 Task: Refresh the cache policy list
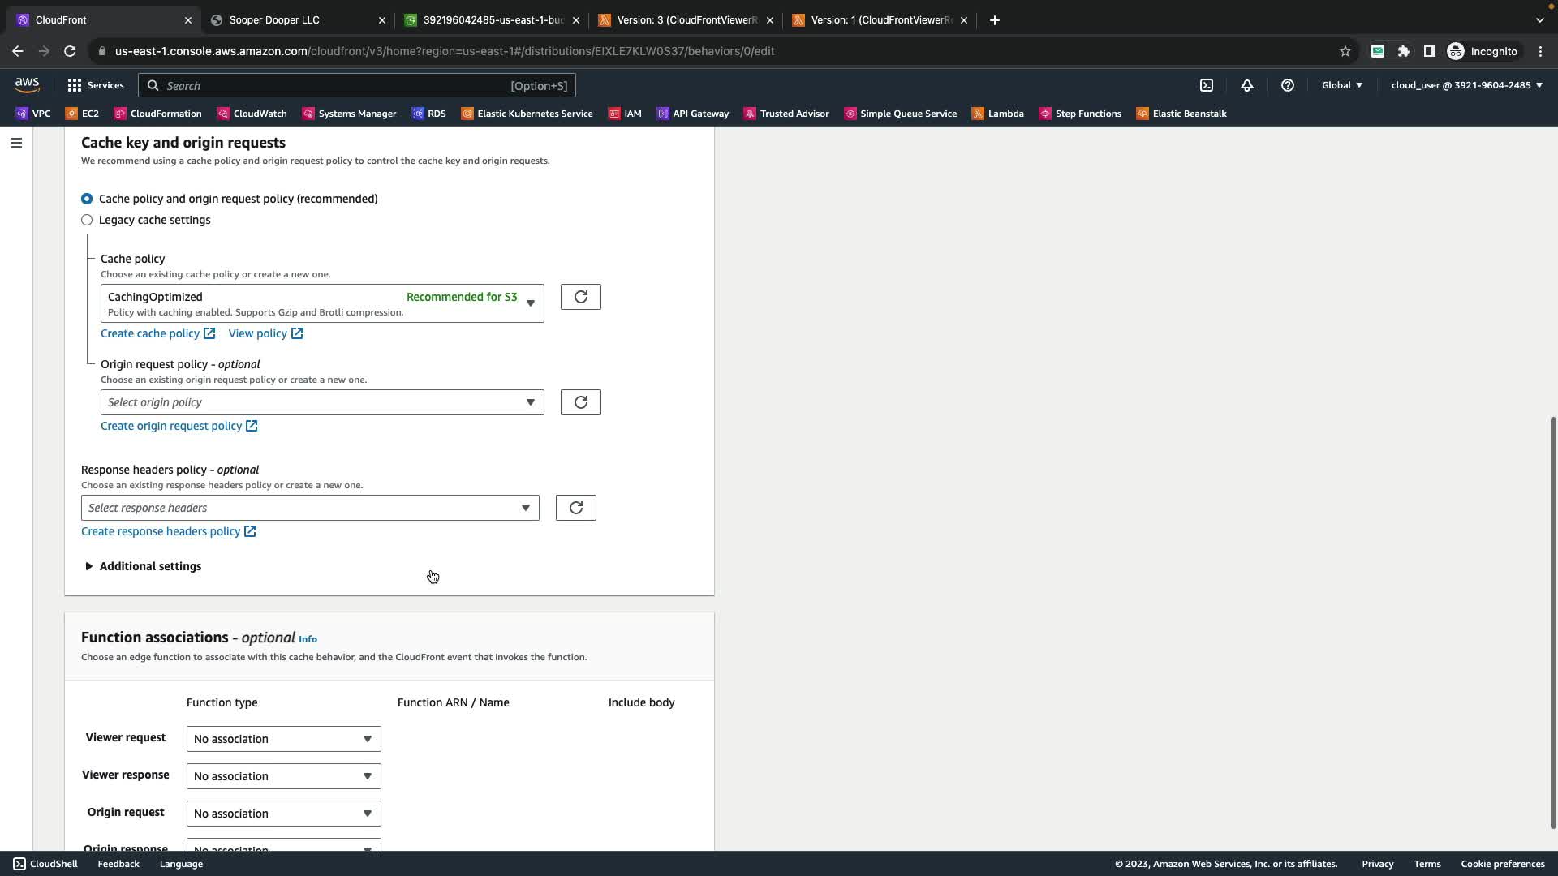click(x=580, y=297)
